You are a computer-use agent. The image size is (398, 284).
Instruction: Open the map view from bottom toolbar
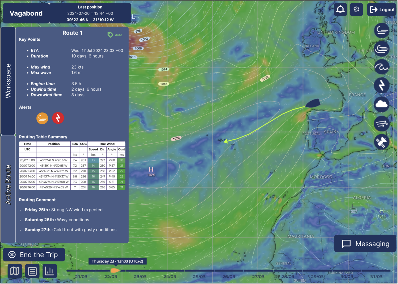pos(15,271)
